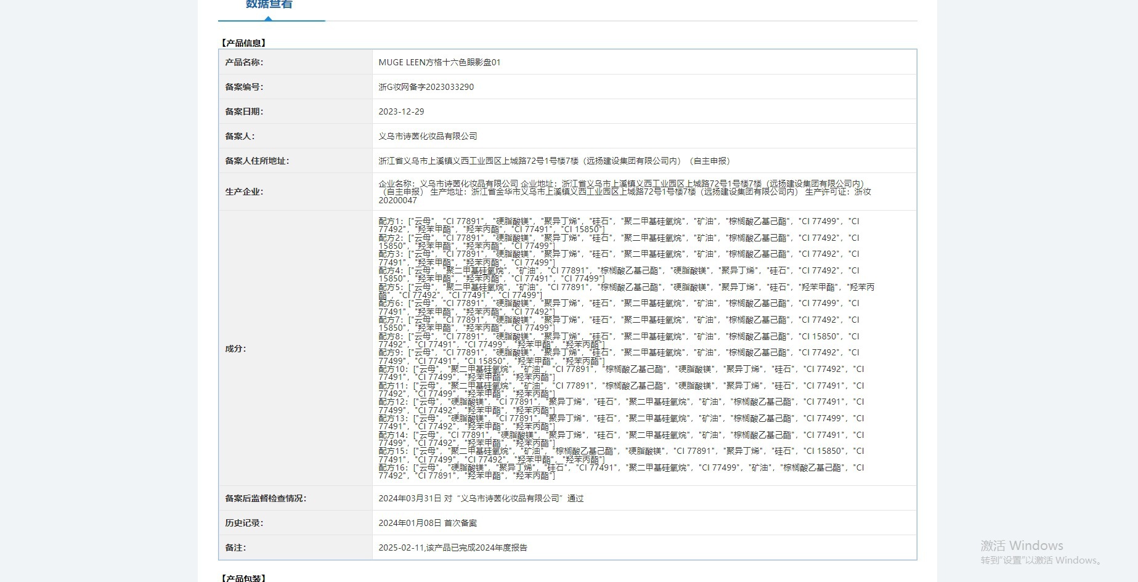Viewport: 1138px width, 582px height.
Task: Select the 备案人 row label
Action: tap(240, 136)
